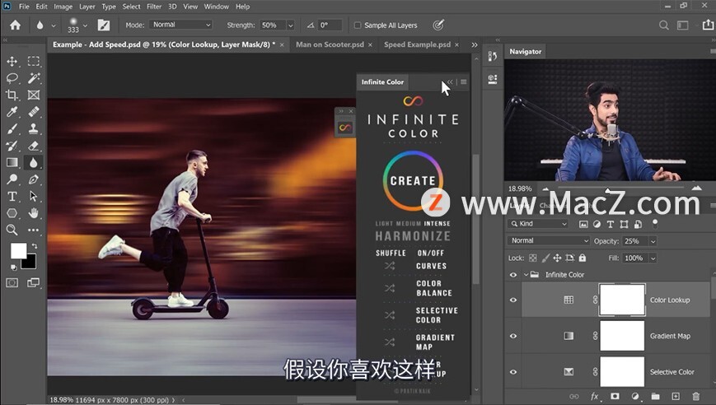Shuffle the Color Balance adjustment
The height and width of the screenshot is (405, 716).
tap(390, 288)
